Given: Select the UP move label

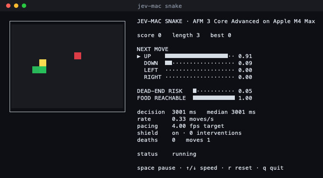Looking at the screenshot, I should tap(148, 56).
